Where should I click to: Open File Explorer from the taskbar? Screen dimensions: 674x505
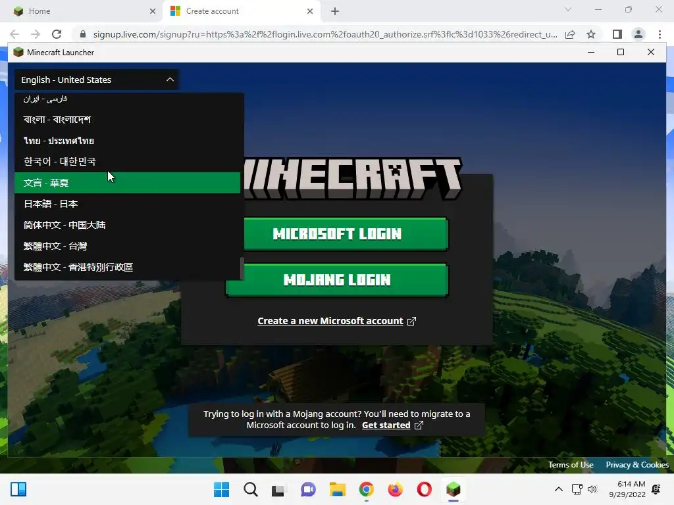(338, 489)
